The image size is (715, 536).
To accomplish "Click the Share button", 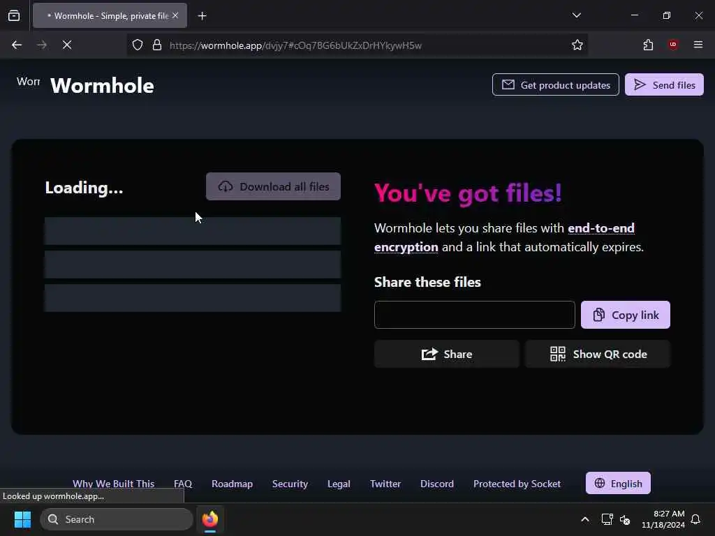I will point(446,354).
